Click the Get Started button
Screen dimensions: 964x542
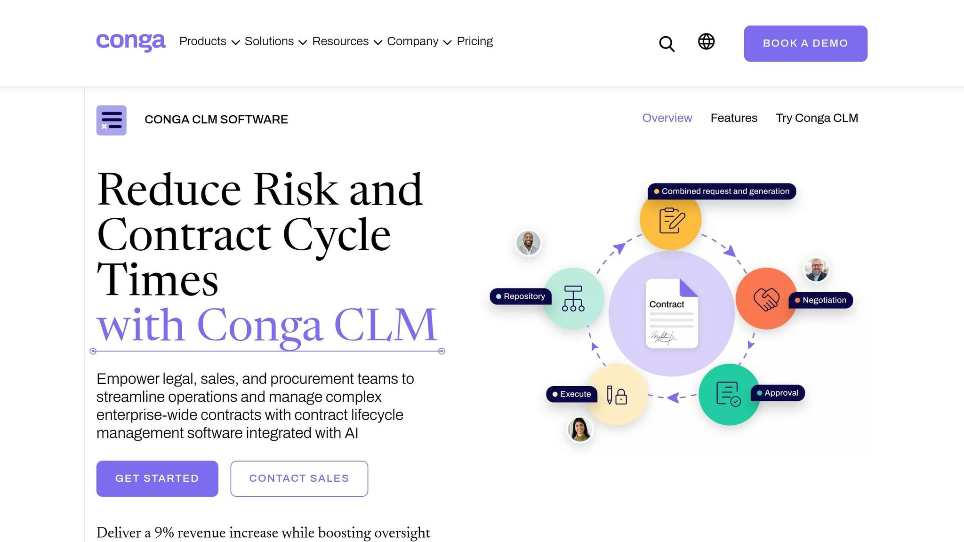[157, 478]
